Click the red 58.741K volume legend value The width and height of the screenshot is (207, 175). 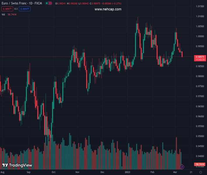pyautogui.click(x=12, y=14)
